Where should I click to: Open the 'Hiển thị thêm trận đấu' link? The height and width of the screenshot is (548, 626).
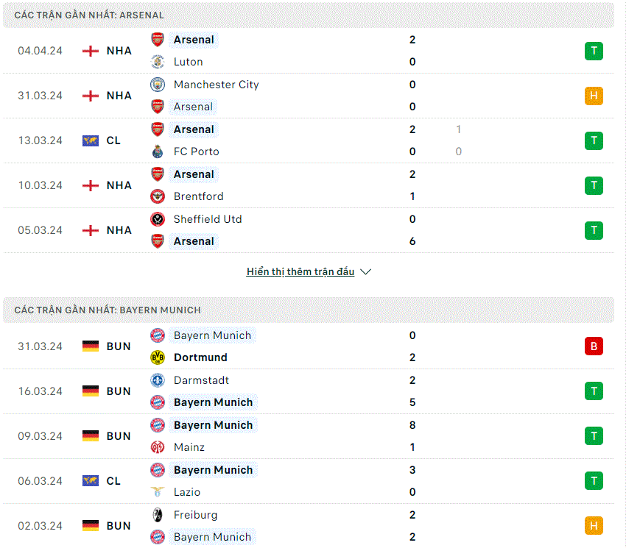[x=300, y=271]
